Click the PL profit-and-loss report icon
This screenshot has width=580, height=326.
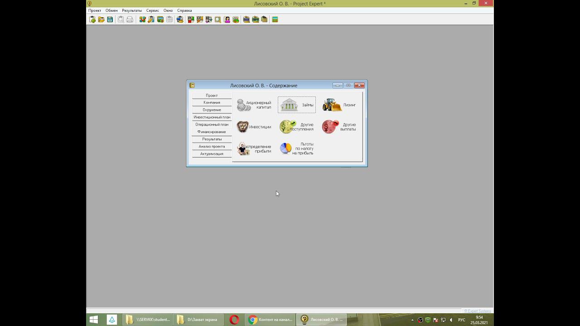point(191,19)
